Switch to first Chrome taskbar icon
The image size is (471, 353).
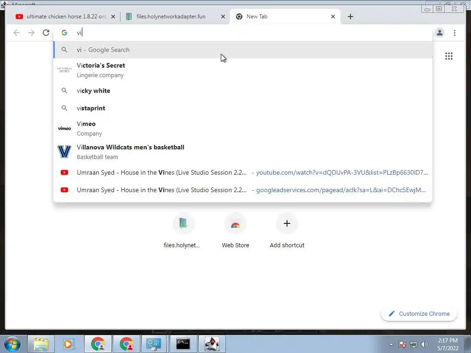[x=98, y=344]
